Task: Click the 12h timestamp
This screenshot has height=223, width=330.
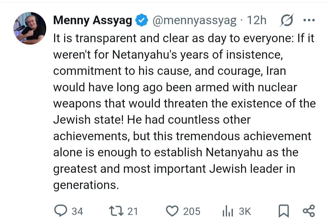Action: click(256, 21)
